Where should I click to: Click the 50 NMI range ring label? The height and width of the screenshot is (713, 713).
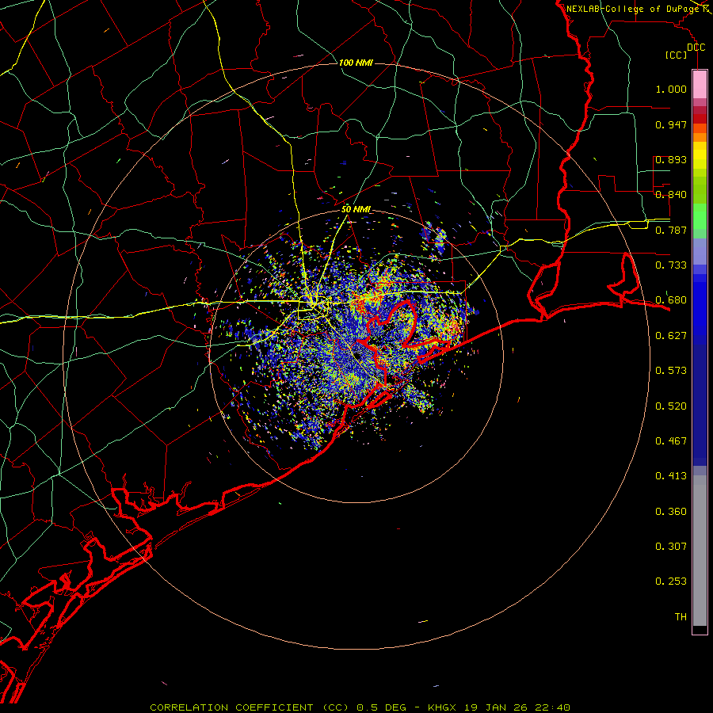click(x=356, y=209)
